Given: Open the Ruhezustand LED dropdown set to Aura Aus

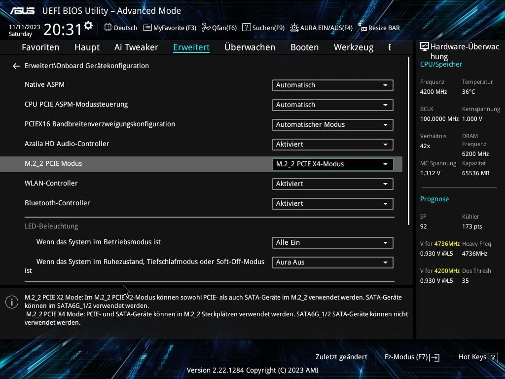Looking at the screenshot, I should coord(333,263).
